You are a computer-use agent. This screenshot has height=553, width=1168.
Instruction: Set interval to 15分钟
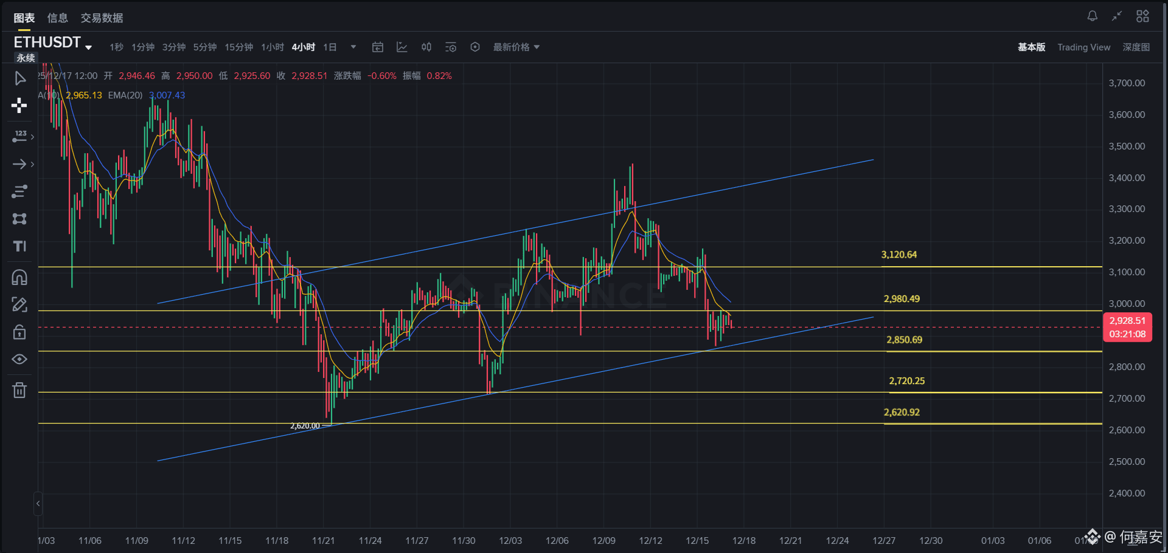point(239,47)
